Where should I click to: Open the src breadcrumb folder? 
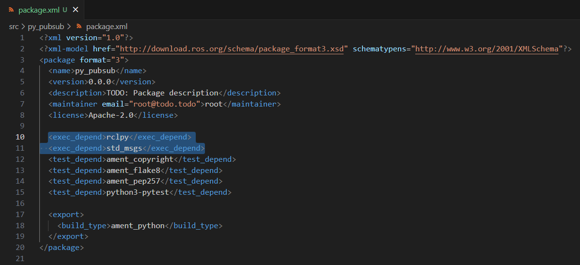pyautogui.click(x=14, y=27)
